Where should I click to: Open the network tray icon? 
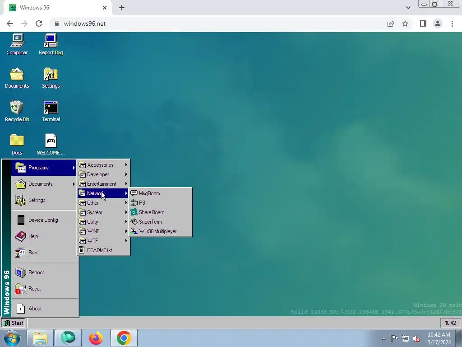coord(406,338)
